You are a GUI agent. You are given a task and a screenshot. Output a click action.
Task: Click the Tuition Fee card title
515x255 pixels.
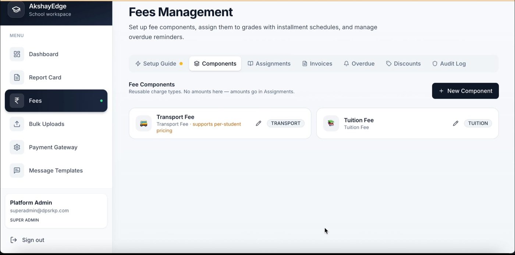pyautogui.click(x=359, y=120)
